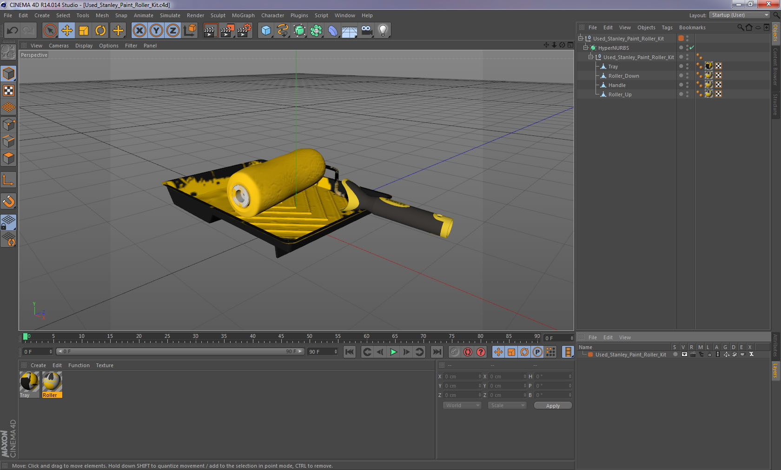Toggle Y axis lock
The width and height of the screenshot is (781, 470).
tap(156, 31)
